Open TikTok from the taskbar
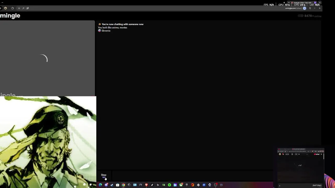 152,185
